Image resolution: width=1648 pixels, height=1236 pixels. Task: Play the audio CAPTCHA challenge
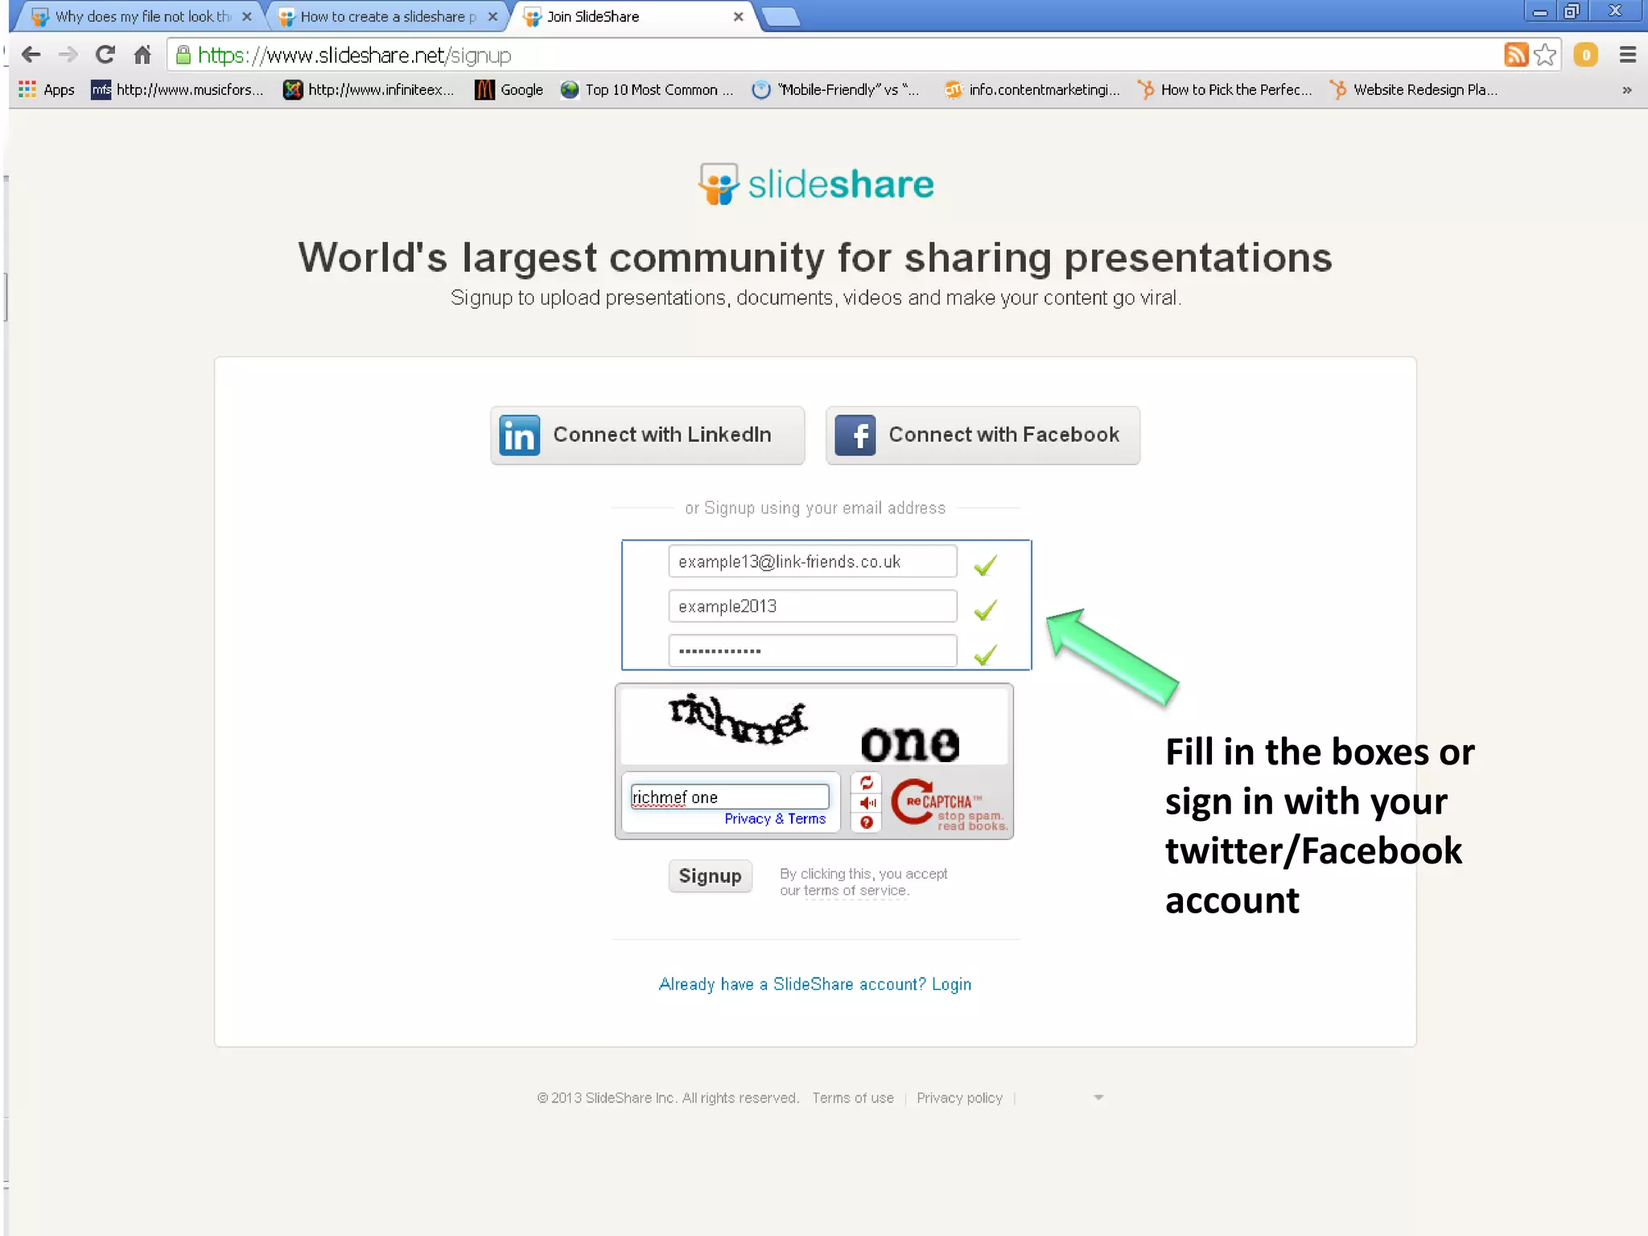coord(867,802)
